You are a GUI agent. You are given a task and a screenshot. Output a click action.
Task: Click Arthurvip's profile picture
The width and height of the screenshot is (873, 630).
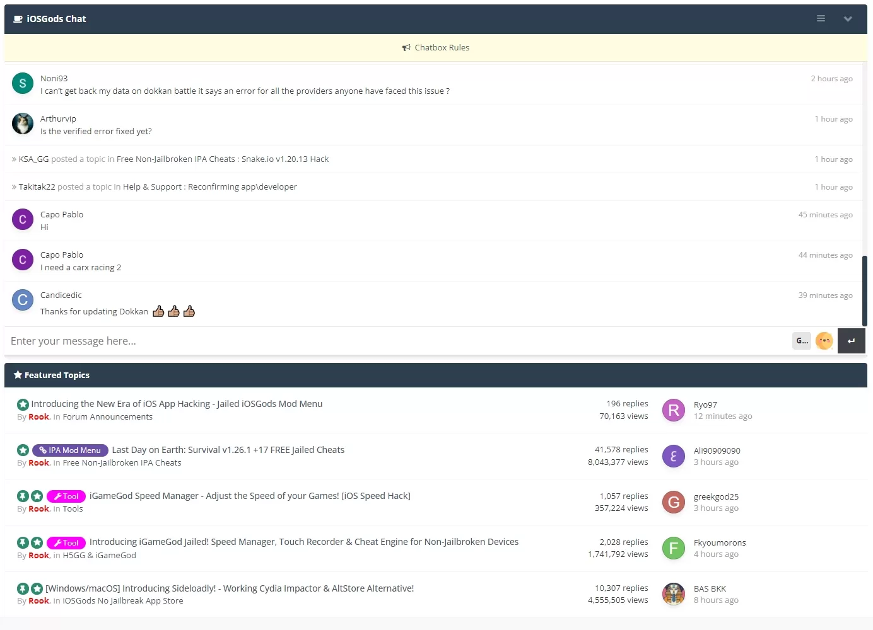tap(23, 123)
